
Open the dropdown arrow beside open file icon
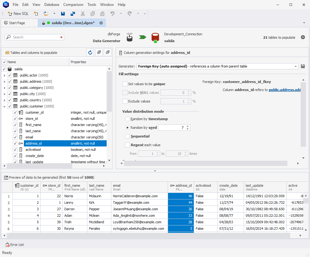tap(54, 14)
